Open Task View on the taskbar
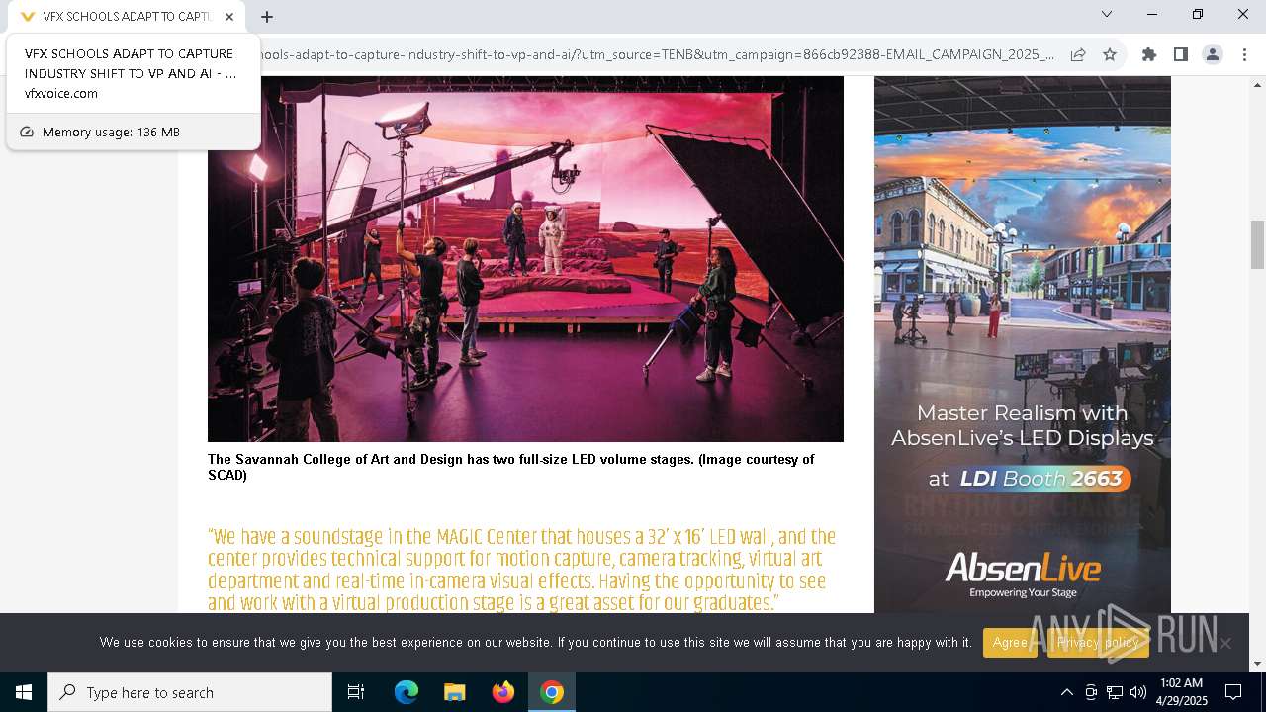The height and width of the screenshot is (712, 1266). point(356,692)
